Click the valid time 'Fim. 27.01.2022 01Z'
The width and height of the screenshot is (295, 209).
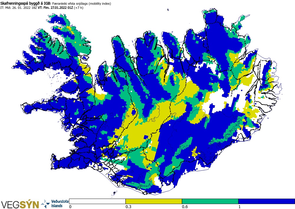(x=58, y=8)
